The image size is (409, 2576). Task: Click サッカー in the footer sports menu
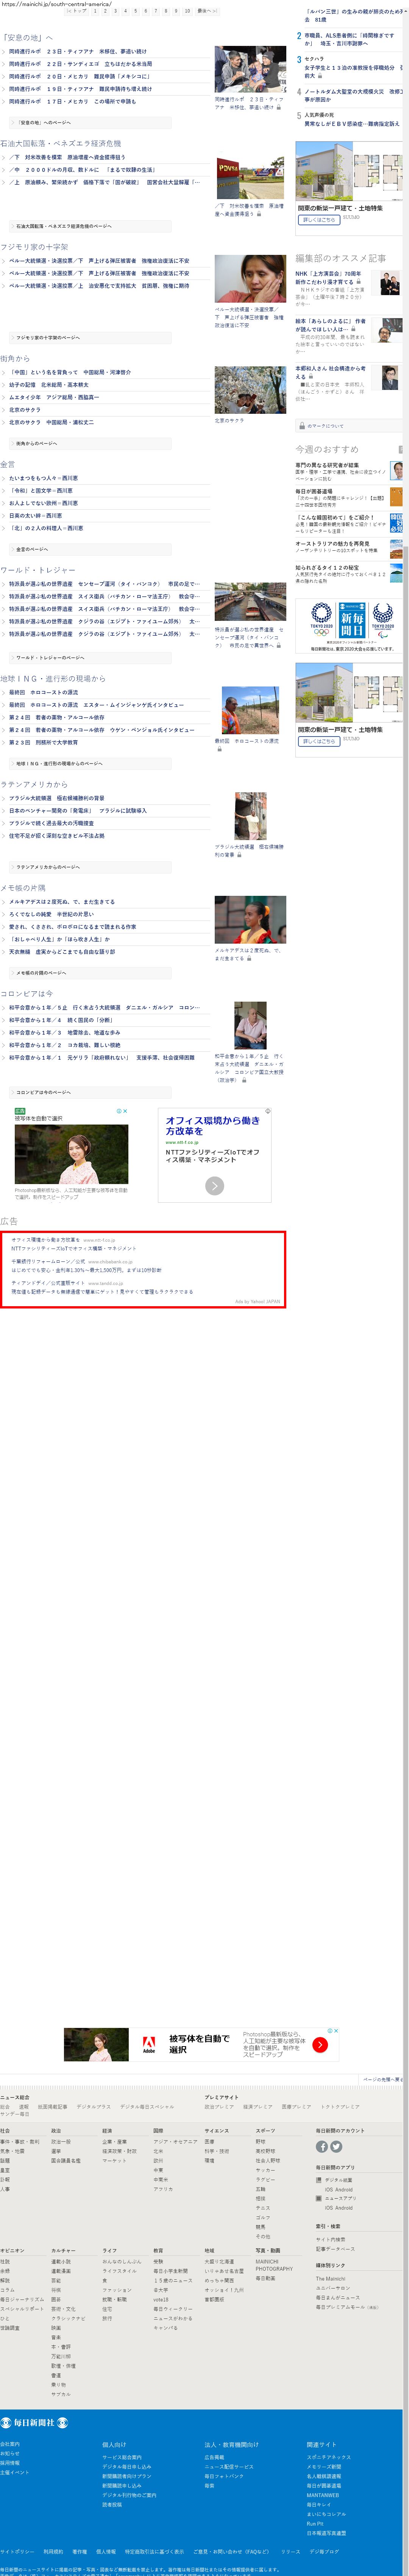click(265, 2170)
